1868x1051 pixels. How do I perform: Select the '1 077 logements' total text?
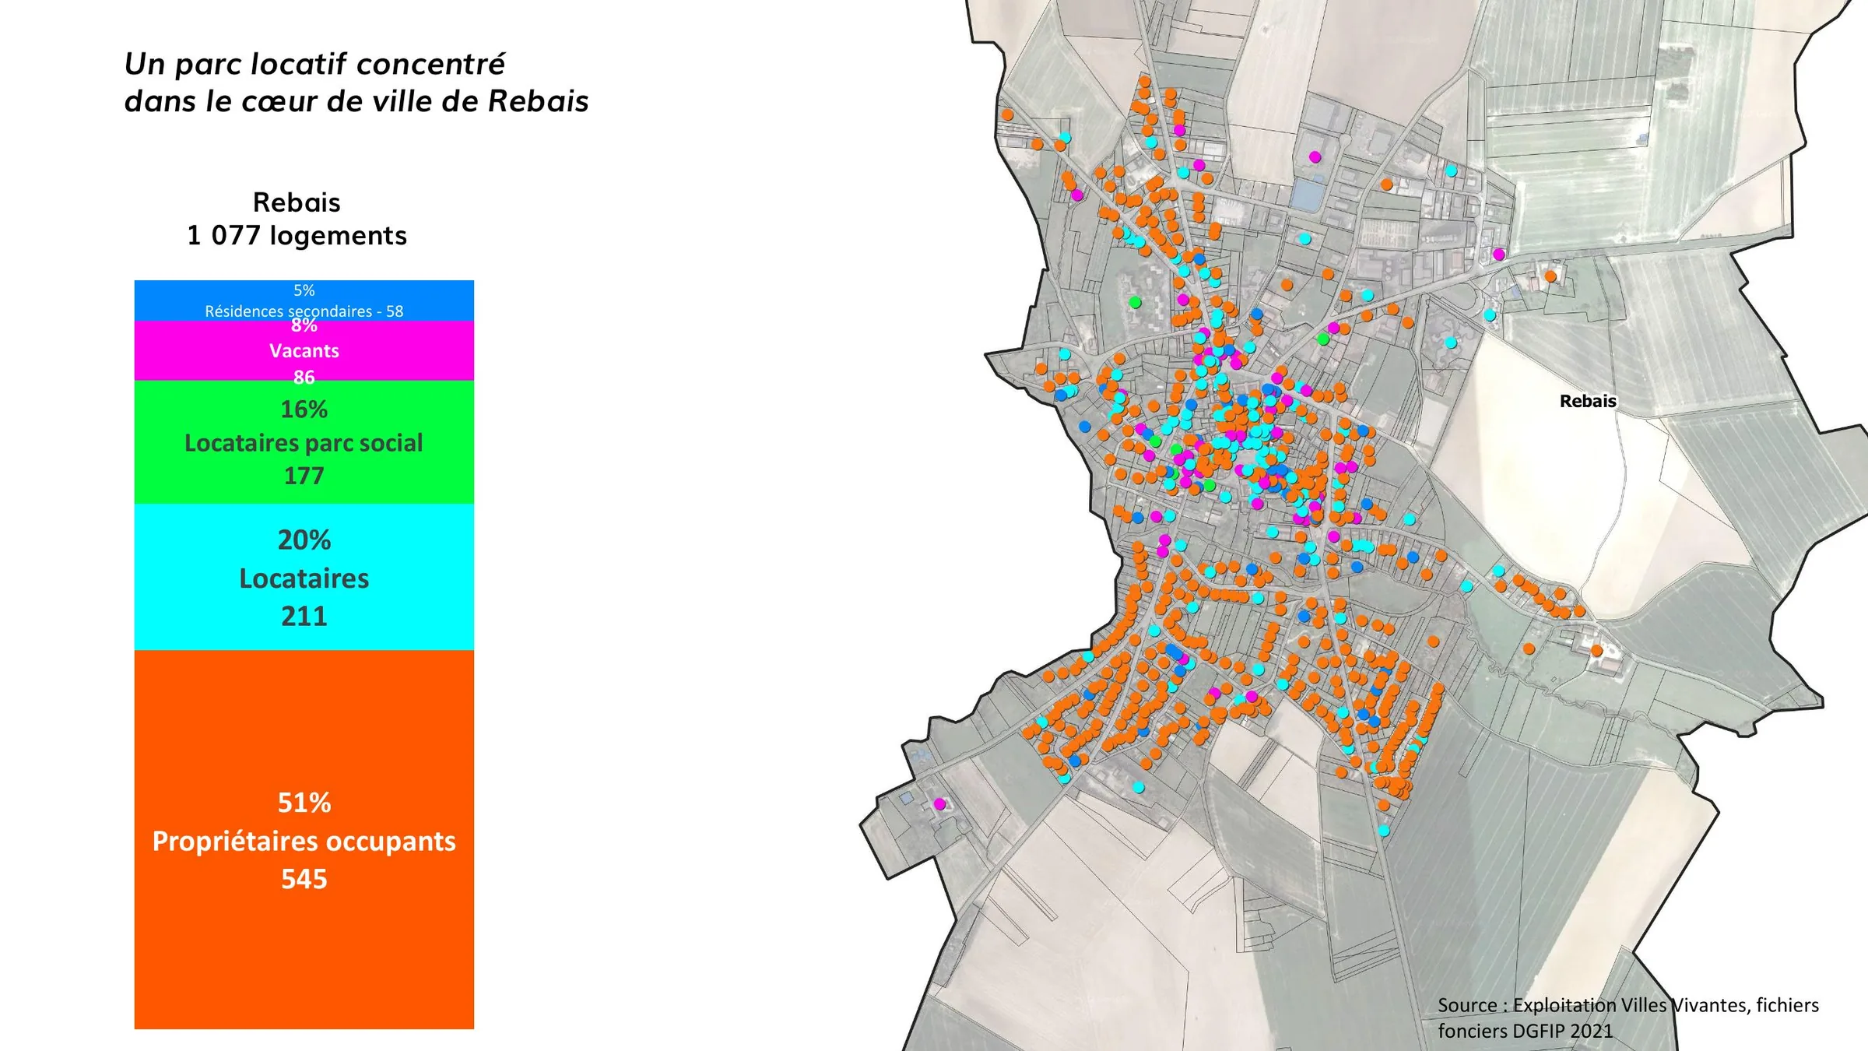[x=297, y=235]
